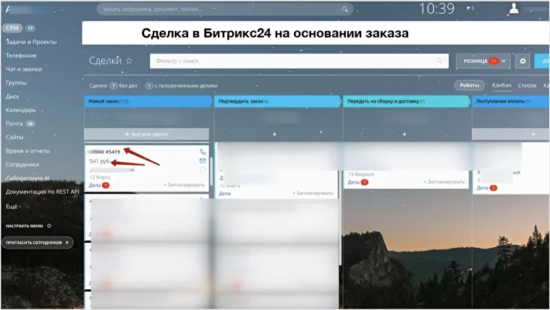Expand the Ещё sidebar menu
This screenshot has height=310, width=550.
pos(14,206)
